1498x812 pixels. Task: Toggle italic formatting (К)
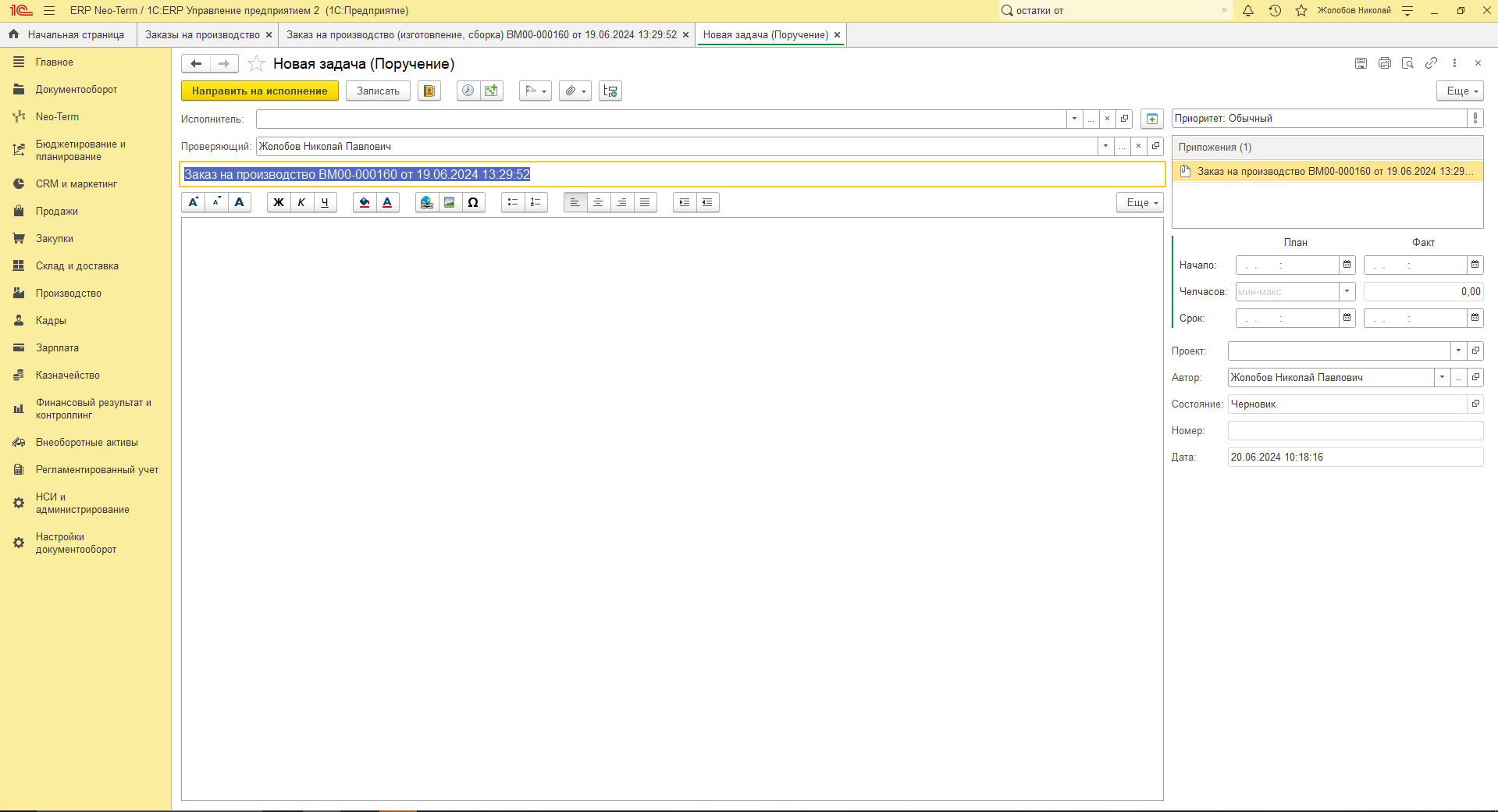click(301, 202)
